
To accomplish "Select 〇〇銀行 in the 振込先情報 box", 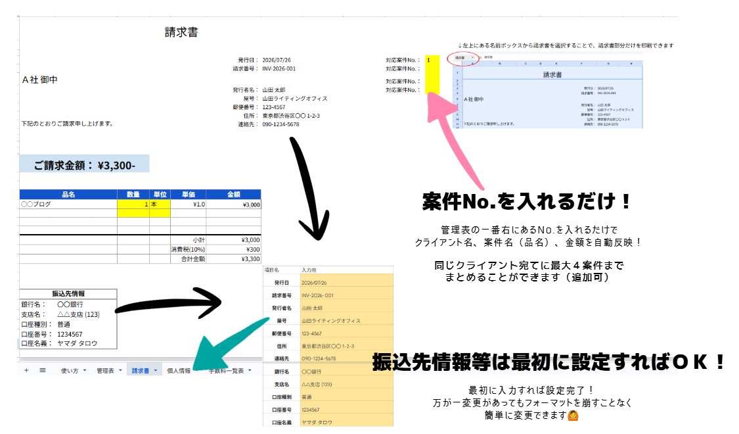I will pyautogui.click(x=70, y=304).
